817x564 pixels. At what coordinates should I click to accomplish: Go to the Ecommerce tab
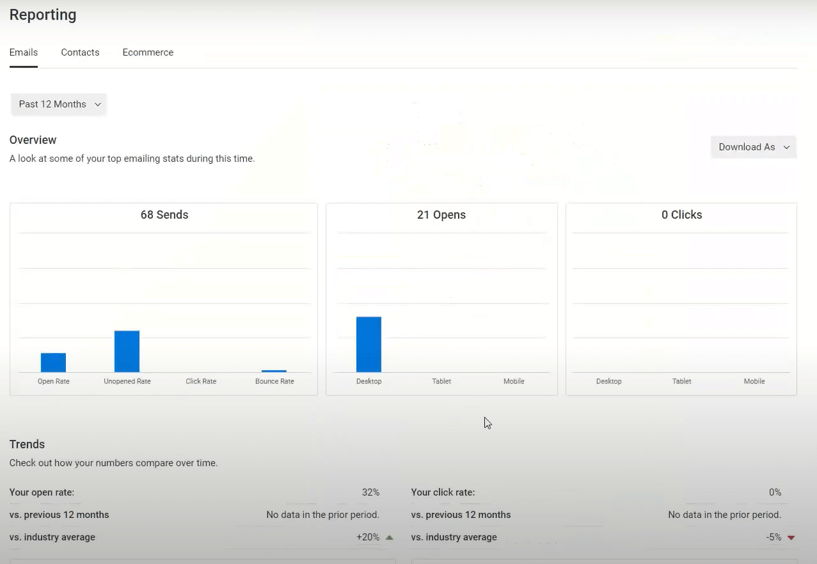[148, 52]
